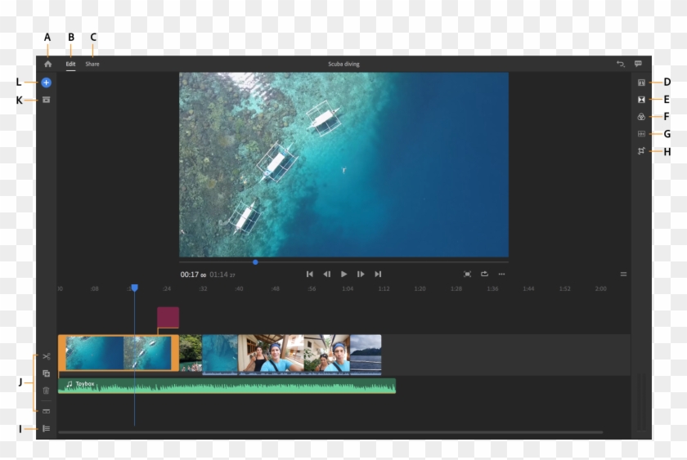Select the maroon title clip on timeline
This screenshot has height=460, width=687.
168,317
